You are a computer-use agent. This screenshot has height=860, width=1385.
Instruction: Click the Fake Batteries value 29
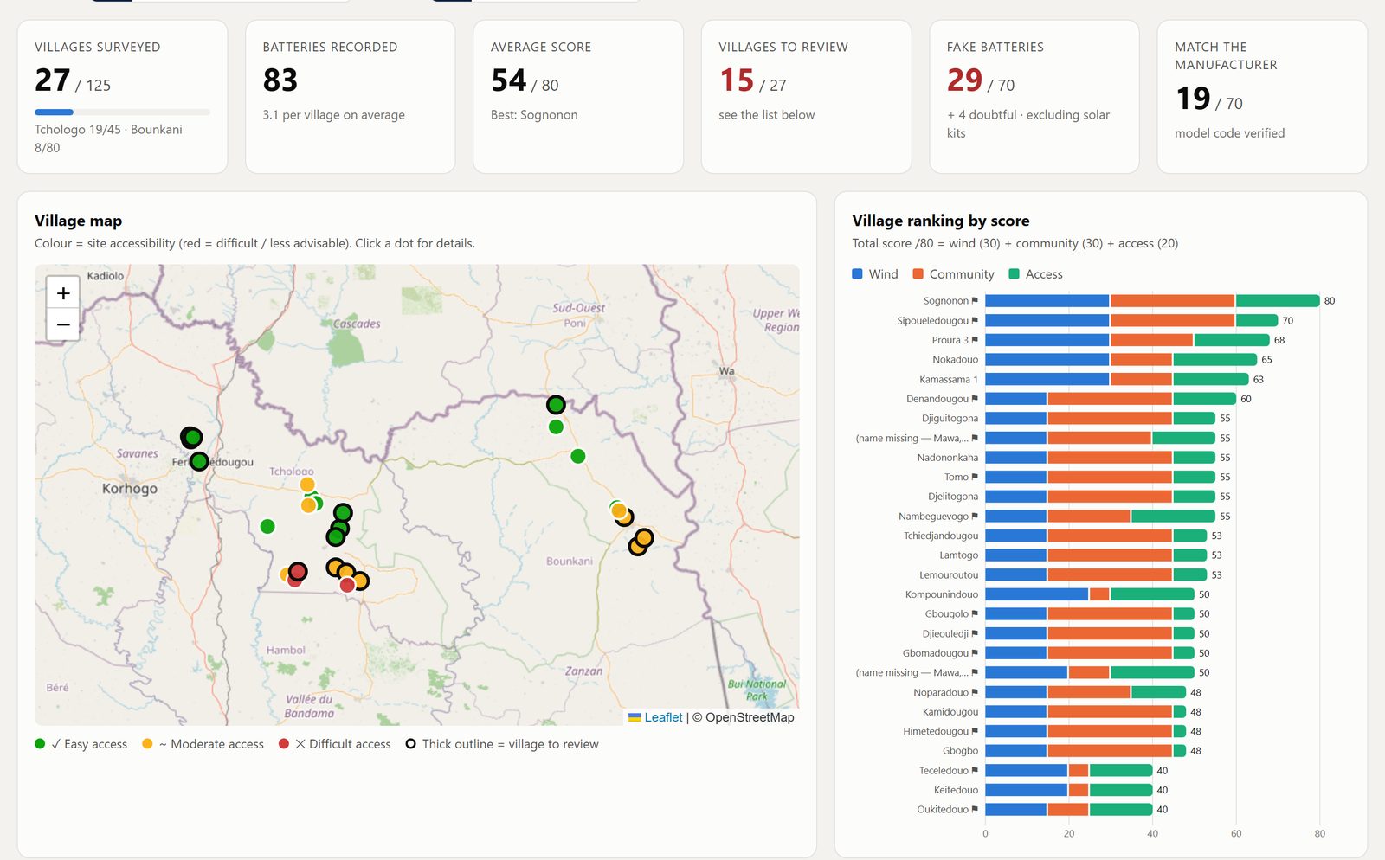(964, 80)
